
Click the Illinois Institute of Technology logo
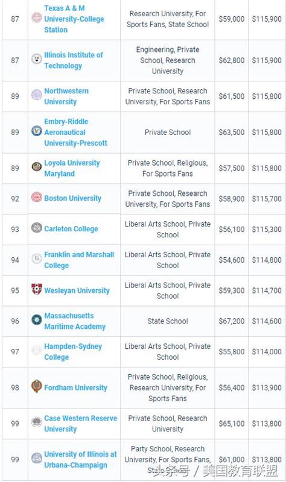(x=37, y=58)
